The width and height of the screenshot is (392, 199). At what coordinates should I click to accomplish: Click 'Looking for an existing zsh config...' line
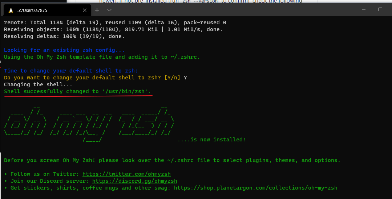(x=64, y=50)
